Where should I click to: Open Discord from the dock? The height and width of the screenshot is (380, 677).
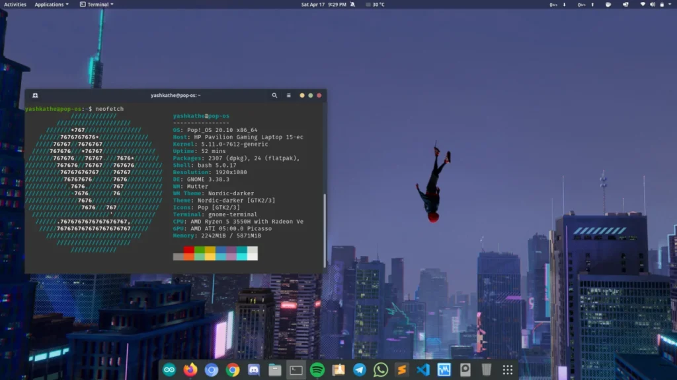point(254,369)
